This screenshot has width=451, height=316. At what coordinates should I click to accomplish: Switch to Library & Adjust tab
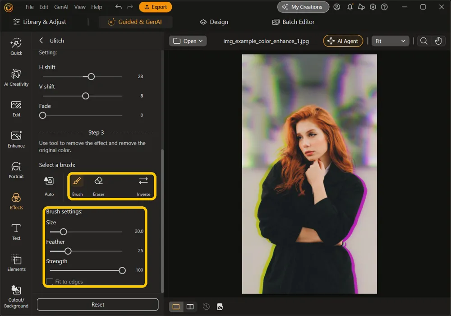pos(40,22)
